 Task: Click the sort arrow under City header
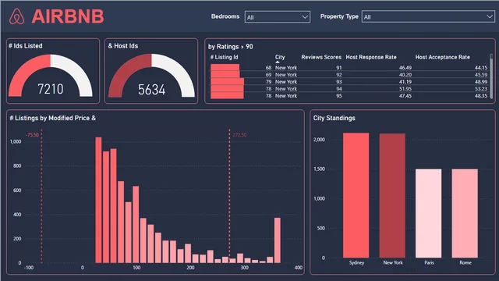point(278,62)
